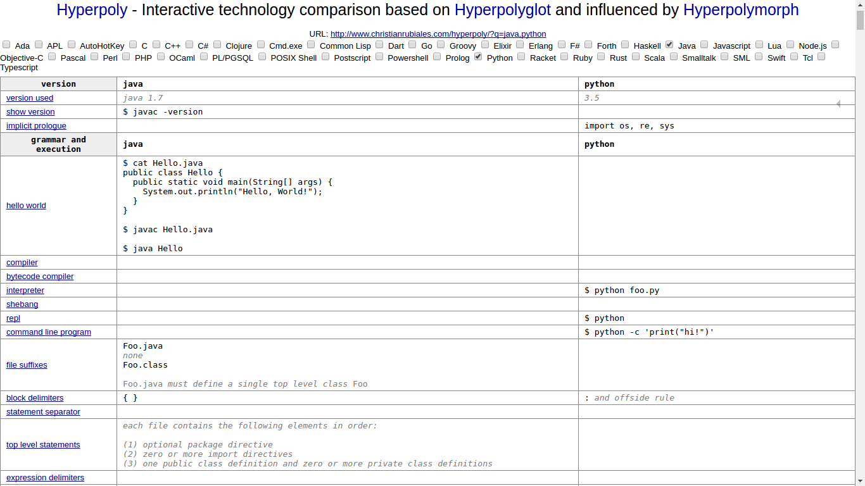Click the 'interpreter' link
This screenshot has height=486, width=865.
click(25, 290)
